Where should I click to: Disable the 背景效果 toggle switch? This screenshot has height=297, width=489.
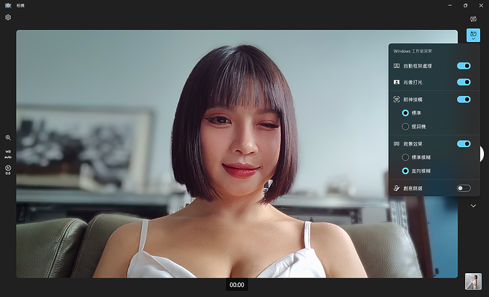point(464,143)
